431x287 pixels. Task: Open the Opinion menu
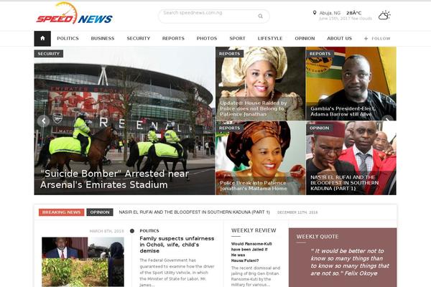coord(305,39)
